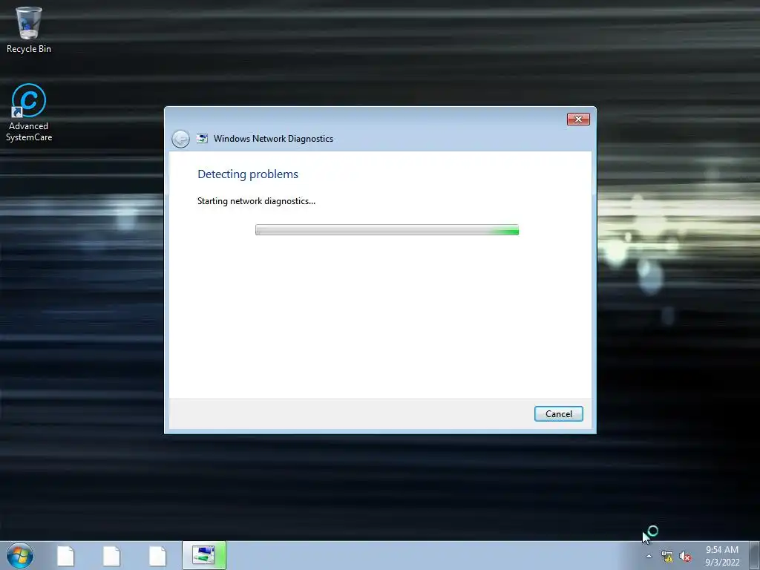Click the Windows Network Diagnostics title icon
Screen dimensions: 760x570
point(202,139)
